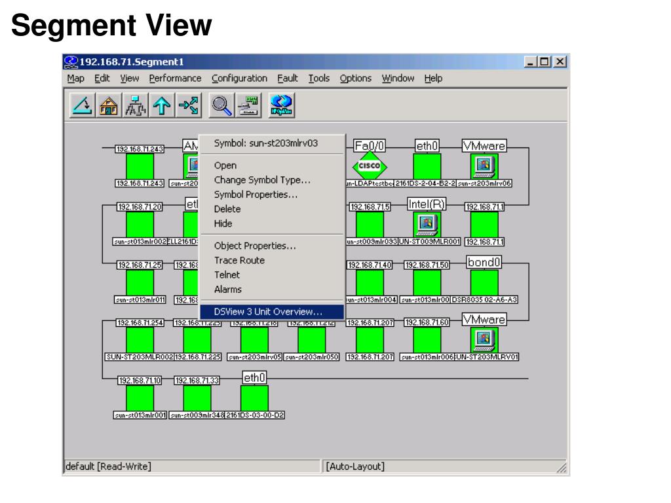This screenshot has width=671, height=503.
Task: Open the Map menu
Action: click(76, 79)
